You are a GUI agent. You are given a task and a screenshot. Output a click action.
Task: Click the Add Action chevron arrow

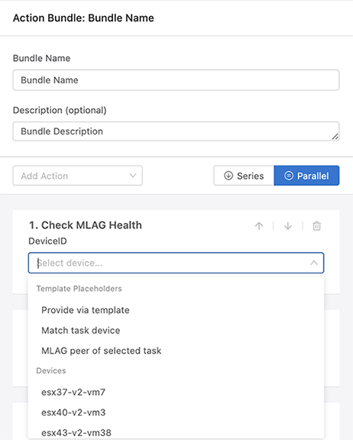click(133, 176)
